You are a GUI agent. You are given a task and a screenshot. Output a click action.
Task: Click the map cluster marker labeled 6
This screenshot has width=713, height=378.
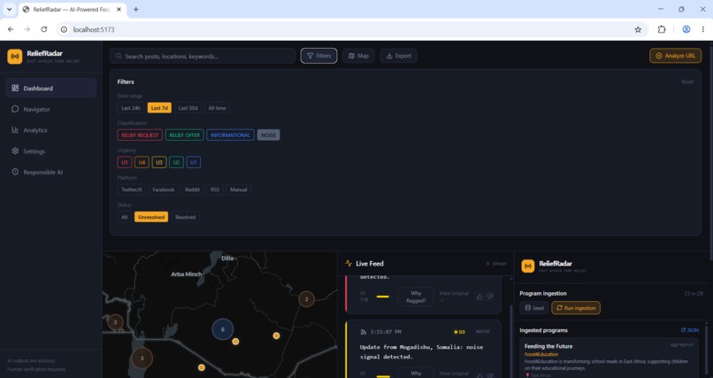click(x=223, y=329)
